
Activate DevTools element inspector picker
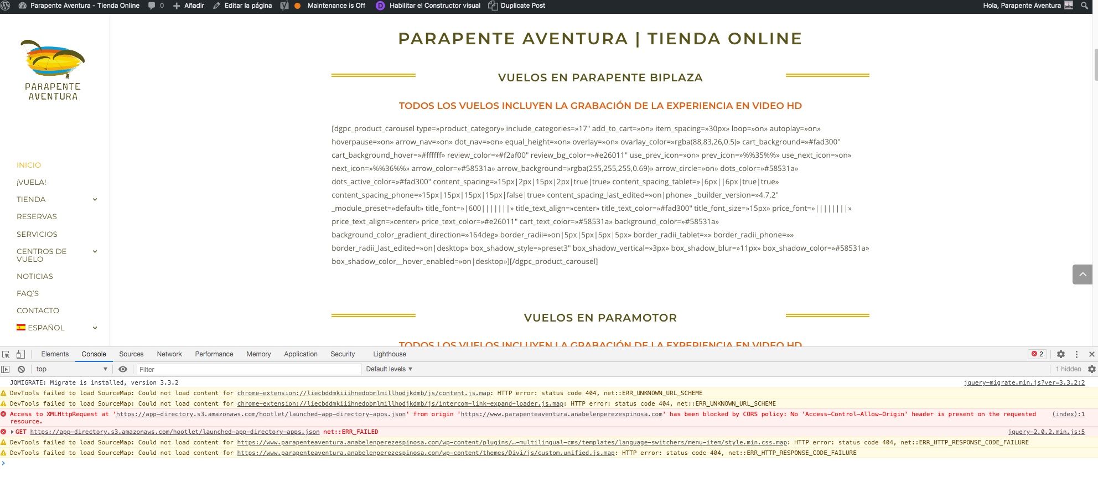(6, 354)
